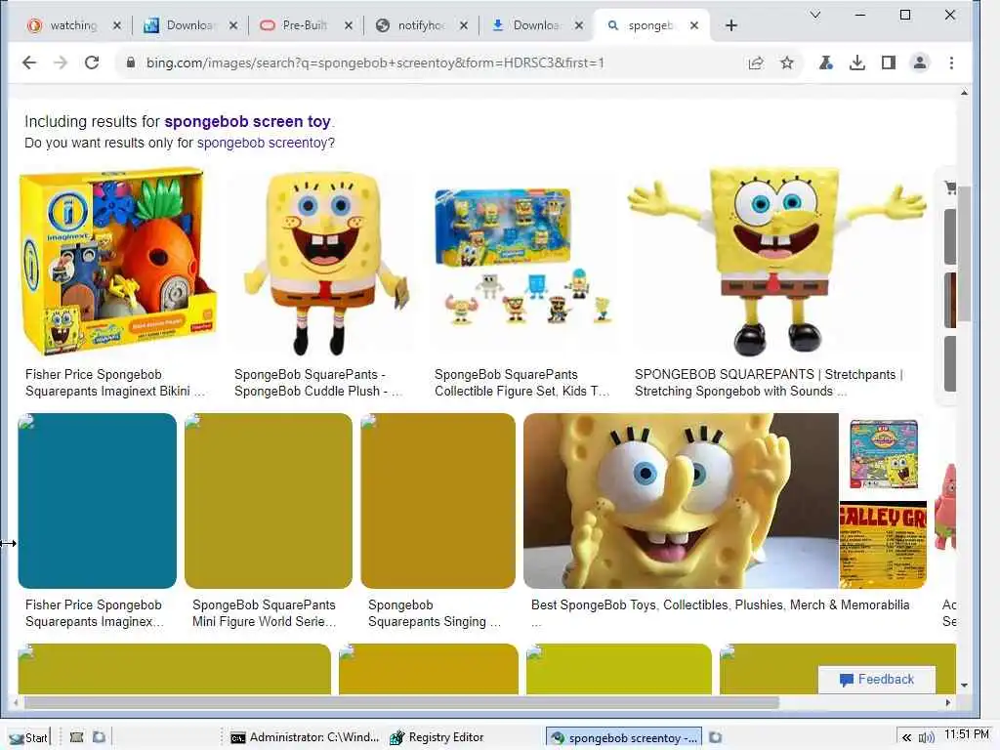The width and height of the screenshot is (1000, 750).
Task: Close the 'Pre-Built' tab
Action: pos(349,25)
